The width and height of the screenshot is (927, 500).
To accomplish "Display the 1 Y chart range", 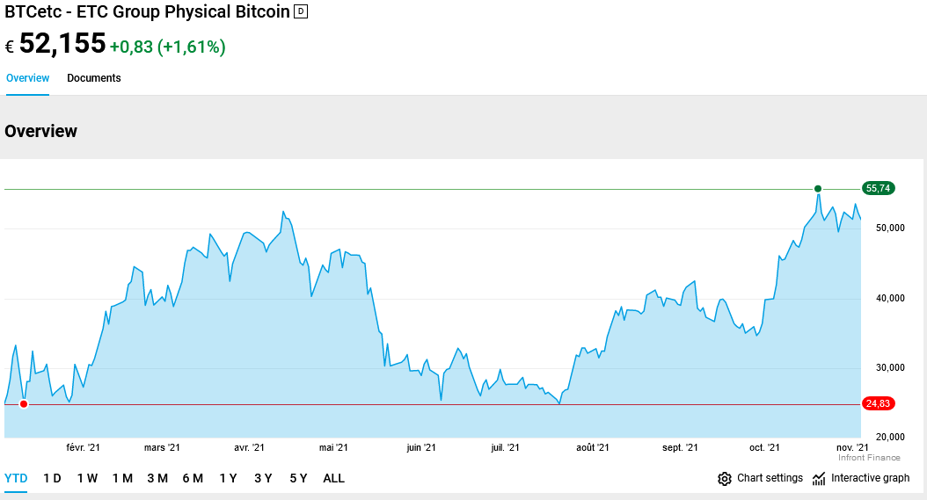I will coord(228,479).
